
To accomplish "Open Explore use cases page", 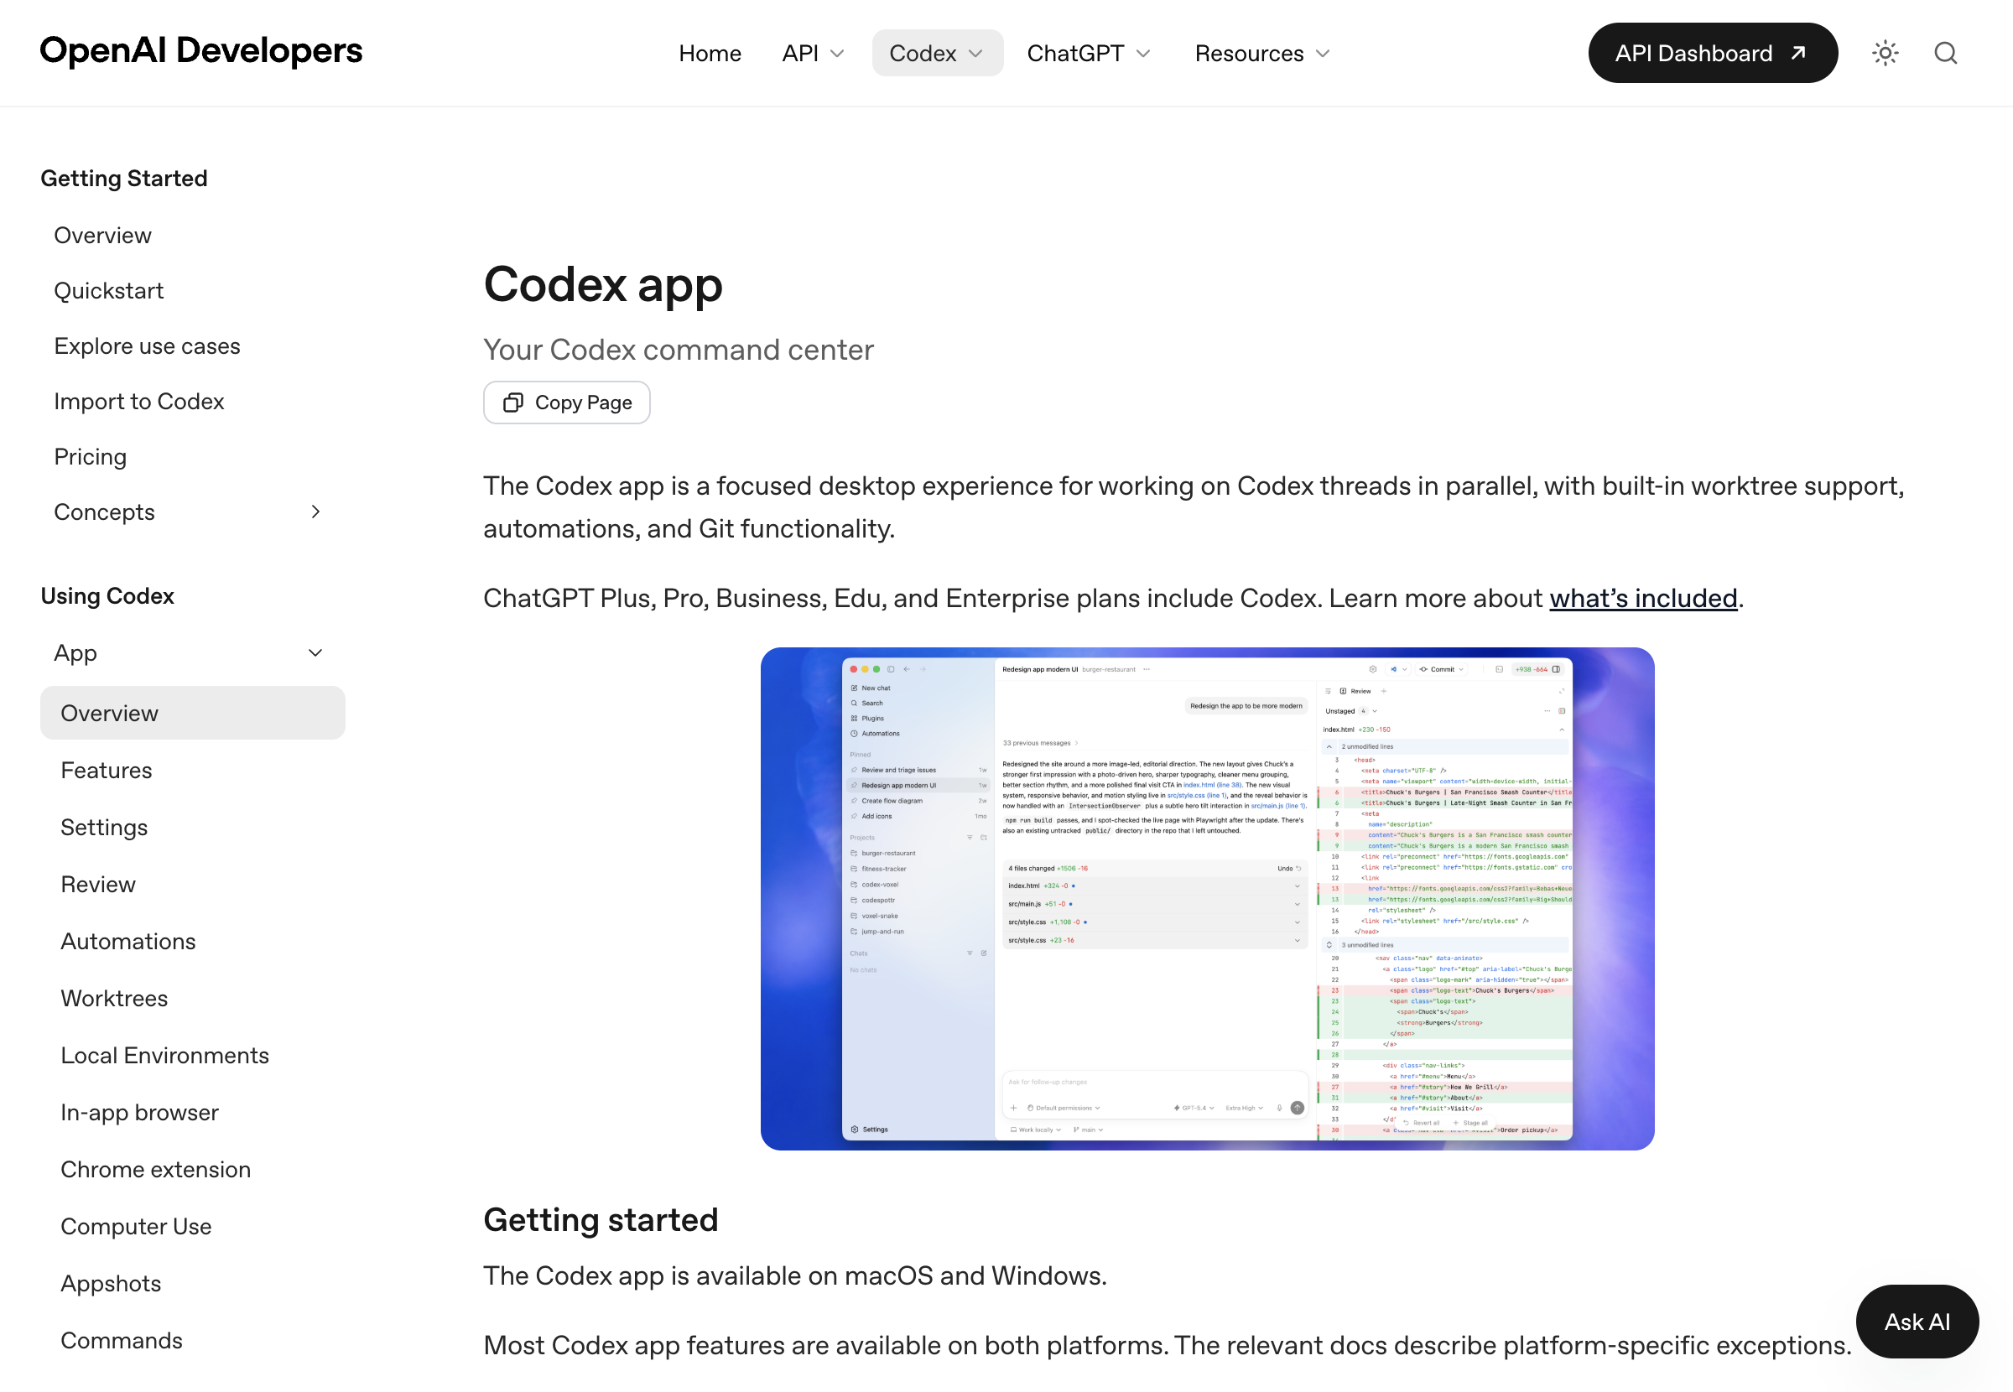I will click(148, 346).
